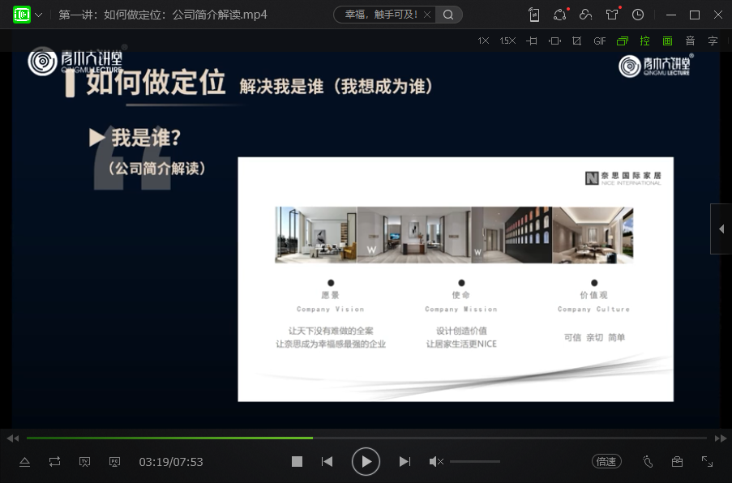The height and width of the screenshot is (483, 732).
Task: Open the dropdown arrow beside the logo
Action: [39, 15]
